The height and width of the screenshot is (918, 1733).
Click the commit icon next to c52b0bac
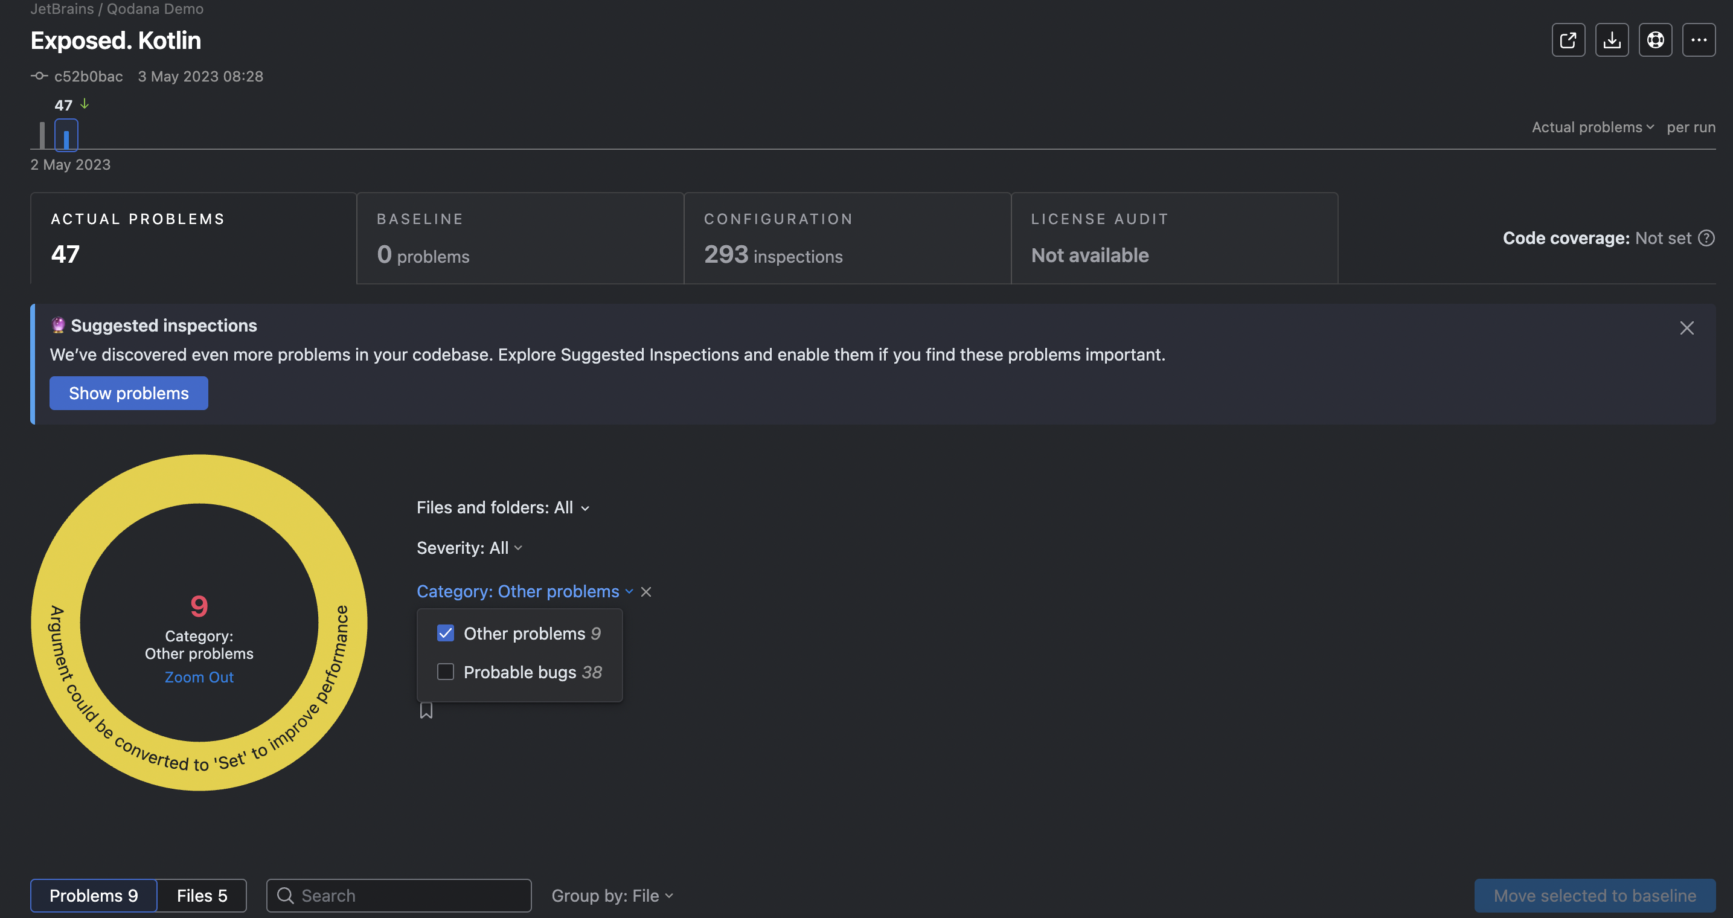pos(39,76)
